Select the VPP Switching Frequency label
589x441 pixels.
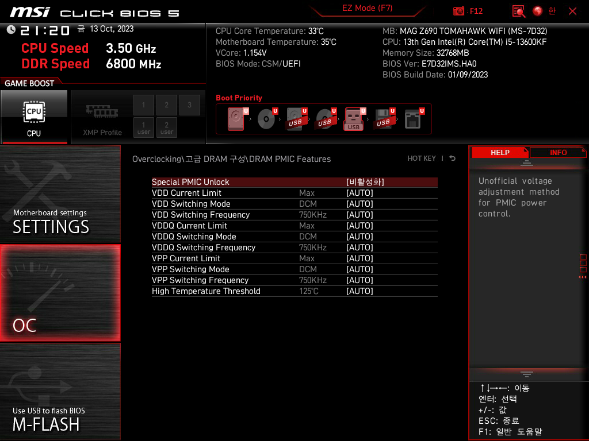[x=200, y=280]
